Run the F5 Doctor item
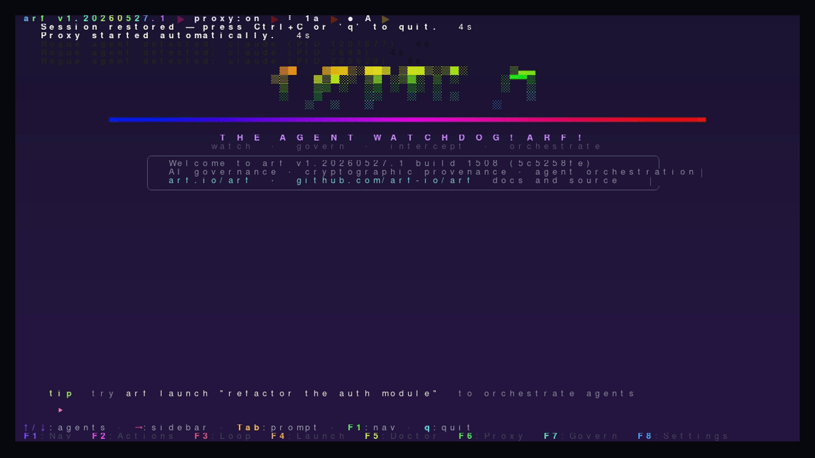815x458 pixels. 402,436
